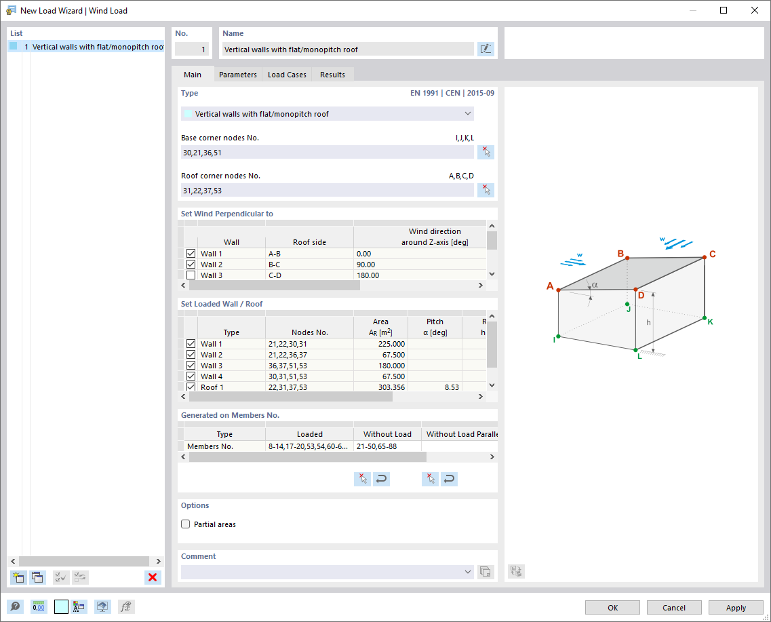Enable the Partial areas option

click(x=185, y=524)
